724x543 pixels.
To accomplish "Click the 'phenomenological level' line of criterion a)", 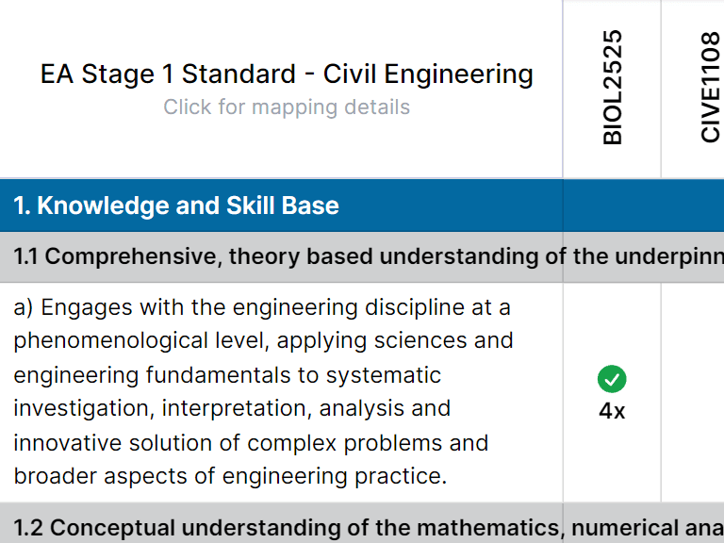I will pyautogui.click(x=264, y=340).
